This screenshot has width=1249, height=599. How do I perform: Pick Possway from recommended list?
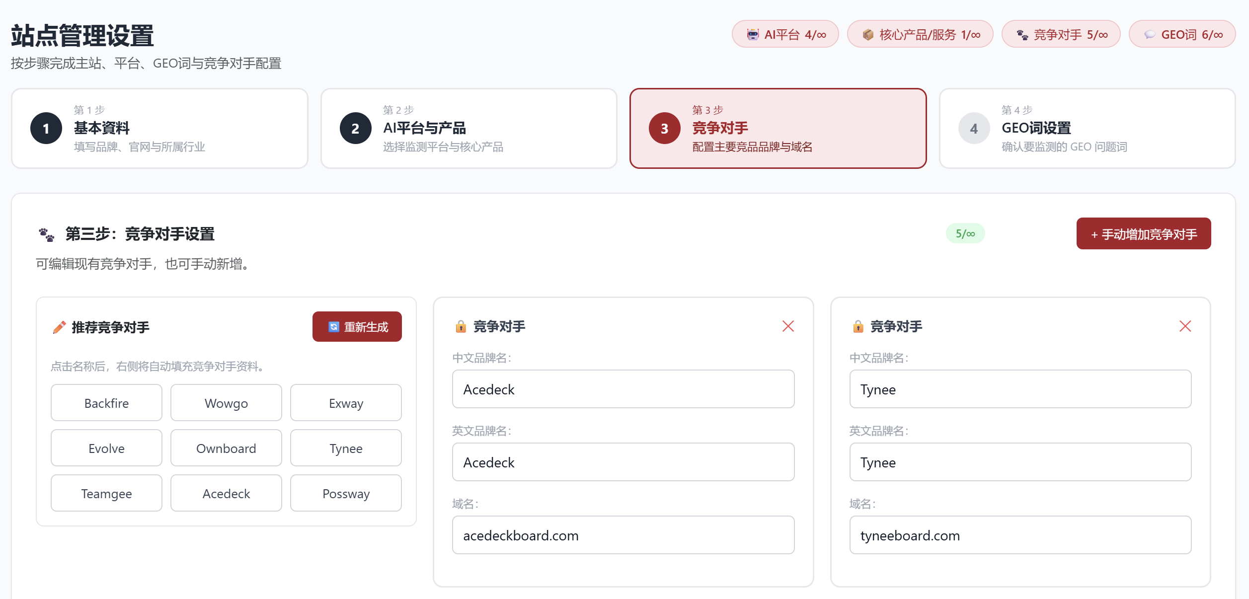click(346, 493)
